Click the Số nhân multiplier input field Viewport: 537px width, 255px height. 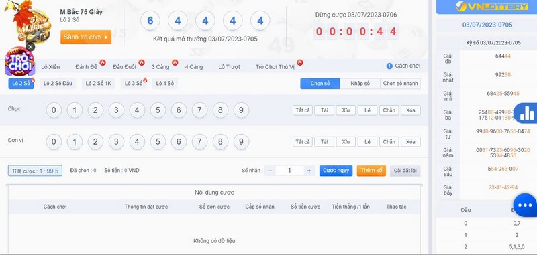[x=289, y=171]
